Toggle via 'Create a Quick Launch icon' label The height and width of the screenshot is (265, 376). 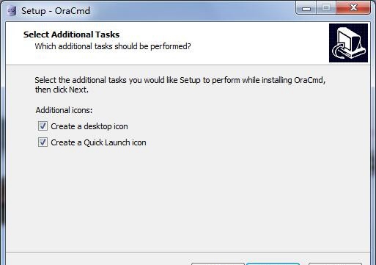(98, 142)
